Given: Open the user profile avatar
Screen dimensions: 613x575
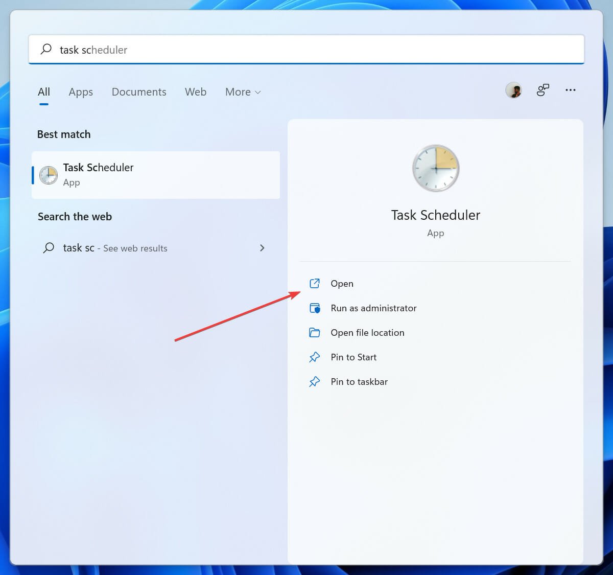Looking at the screenshot, I should click(513, 90).
